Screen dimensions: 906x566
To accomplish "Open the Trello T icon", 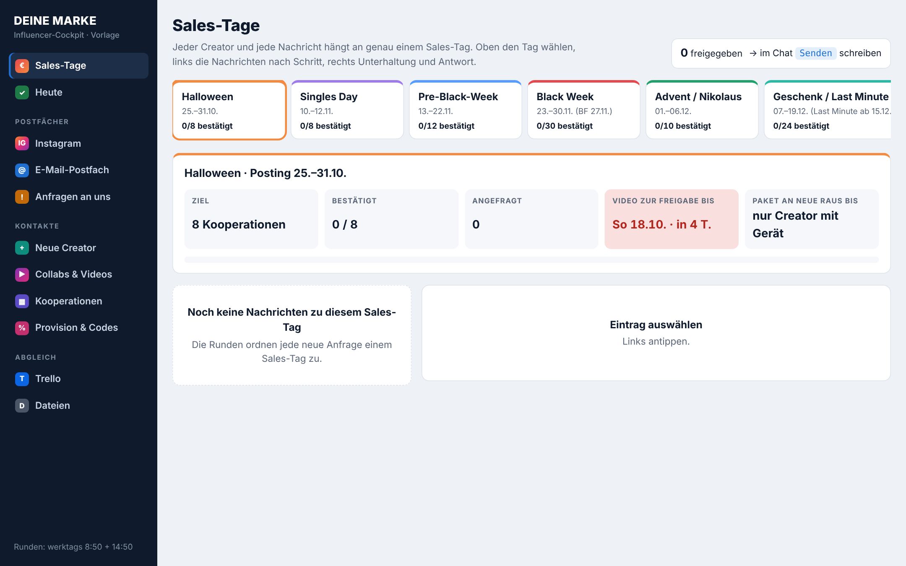I will [22, 379].
